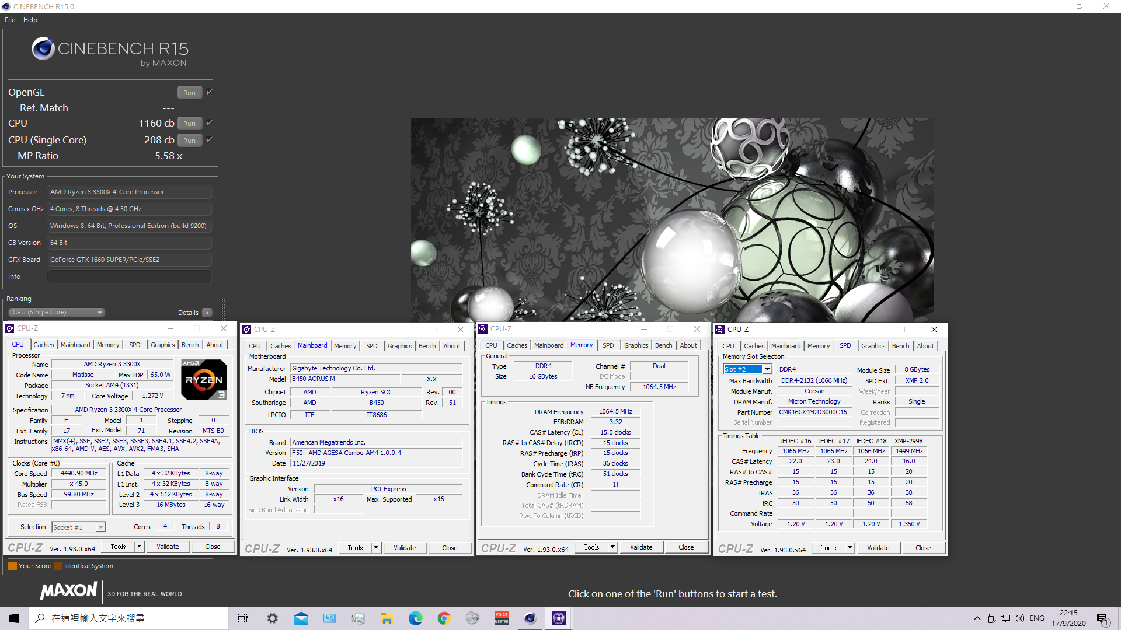Open Tools dropdown arrow in the Mainboard window
Screen dimensions: 1121x630
point(376,548)
